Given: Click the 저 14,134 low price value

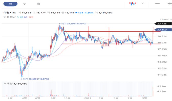Looking at the screenshot, I should 54,13.
